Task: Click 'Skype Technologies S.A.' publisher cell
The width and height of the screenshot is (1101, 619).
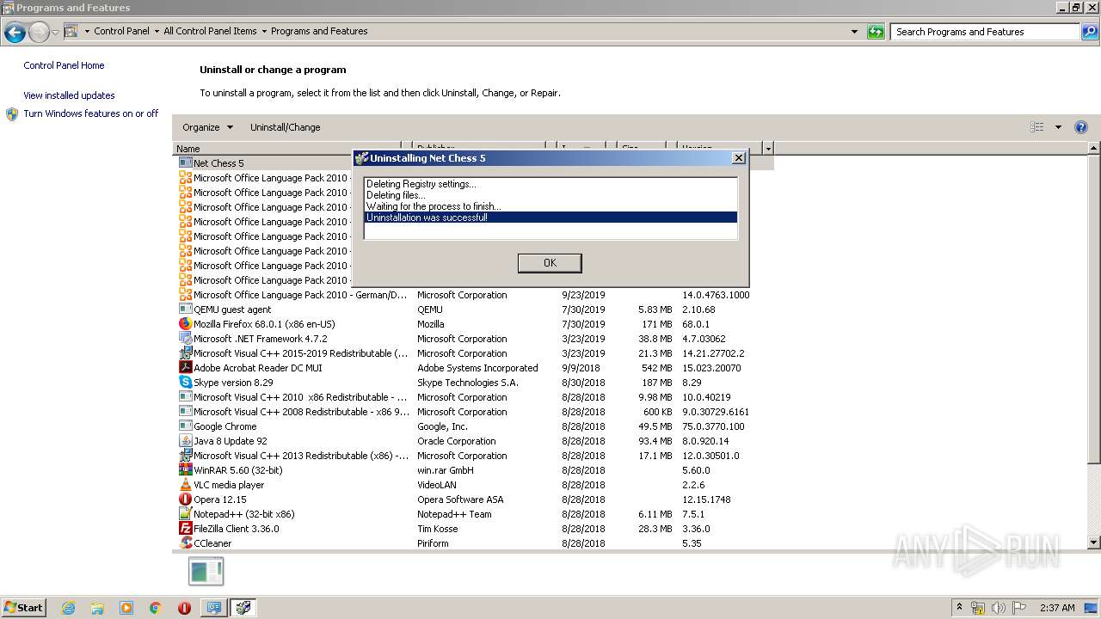Action: tap(468, 383)
